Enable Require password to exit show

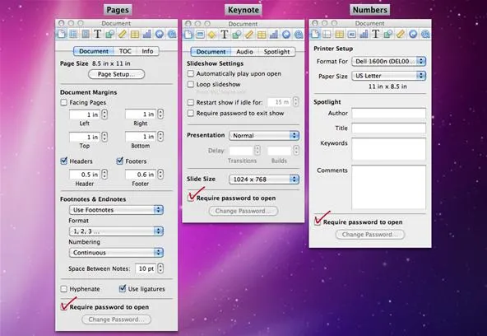[190, 113]
